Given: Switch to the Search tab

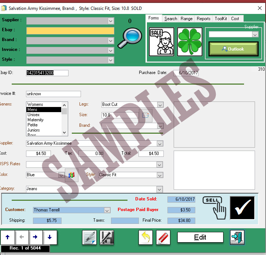Looking at the screenshot, I should click(x=171, y=18).
